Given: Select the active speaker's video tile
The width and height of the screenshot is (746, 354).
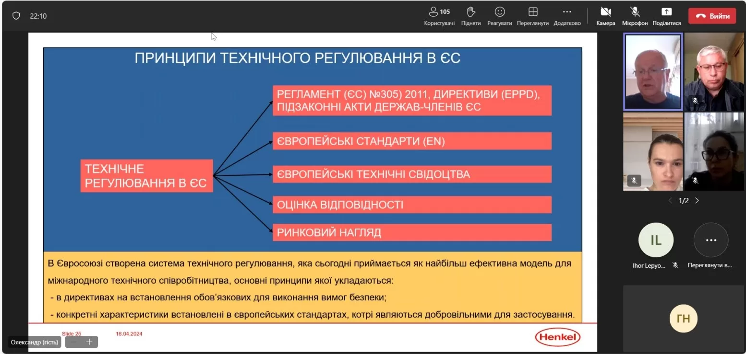Looking at the screenshot, I should (x=652, y=71).
